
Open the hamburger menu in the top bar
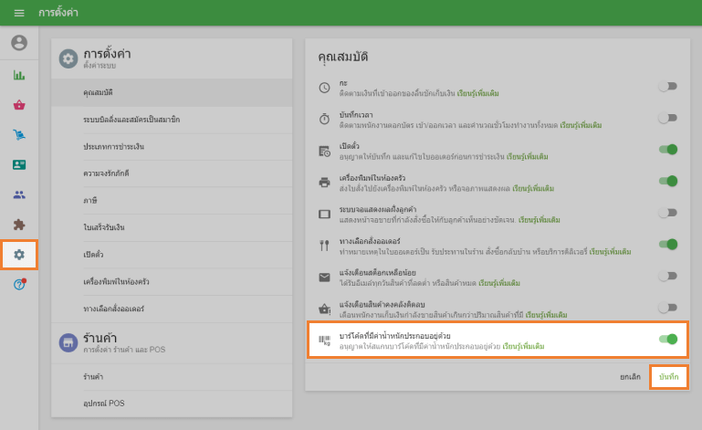(x=19, y=13)
